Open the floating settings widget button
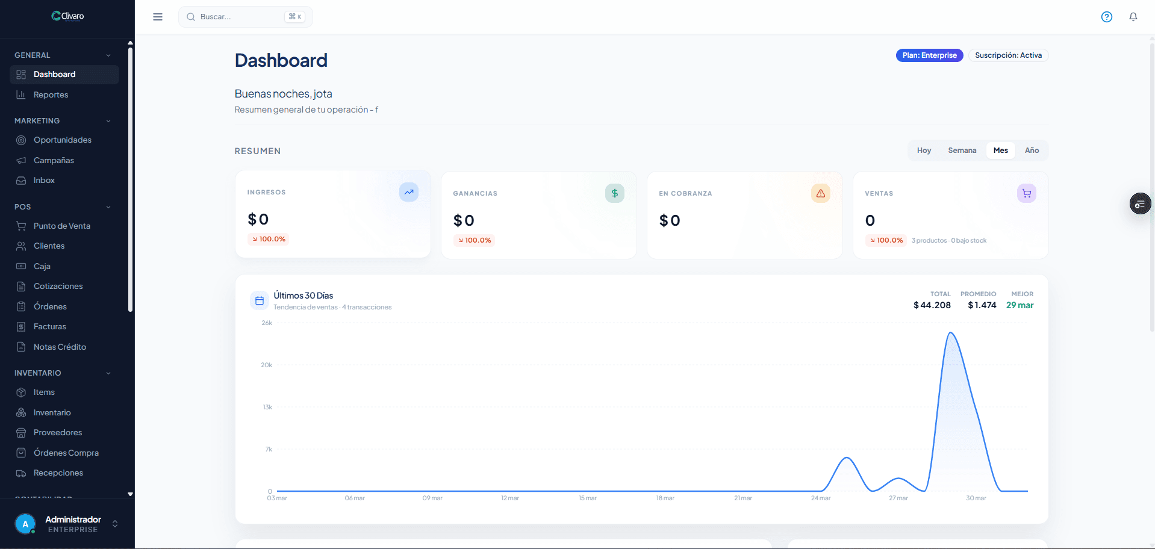The width and height of the screenshot is (1155, 549). click(x=1139, y=204)
